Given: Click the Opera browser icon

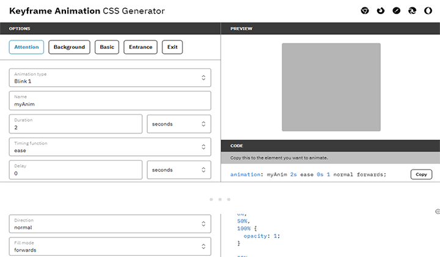Looking at the screenshot, I should [x=428, y=11].
